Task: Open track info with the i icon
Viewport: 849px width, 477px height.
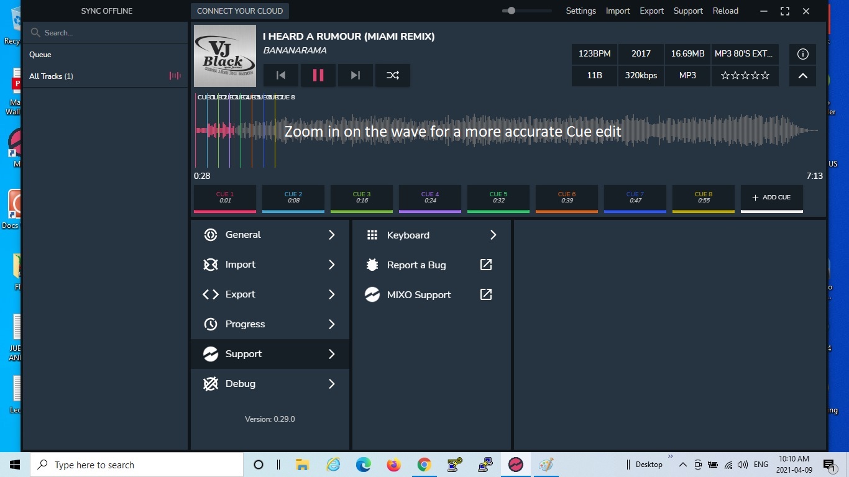Action: pos(802,54)
